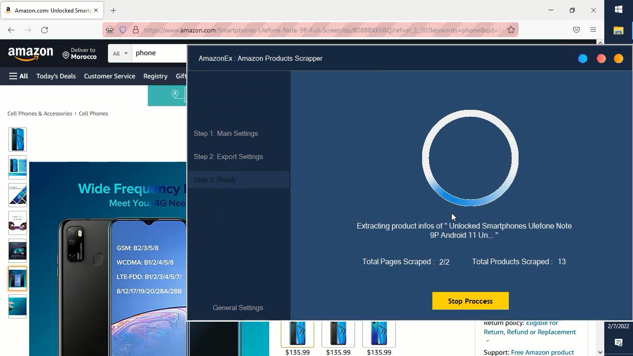Open Cell Phones & Accessories breadcrumb
This screenshot has width=633, height=356.
[40, 114]
